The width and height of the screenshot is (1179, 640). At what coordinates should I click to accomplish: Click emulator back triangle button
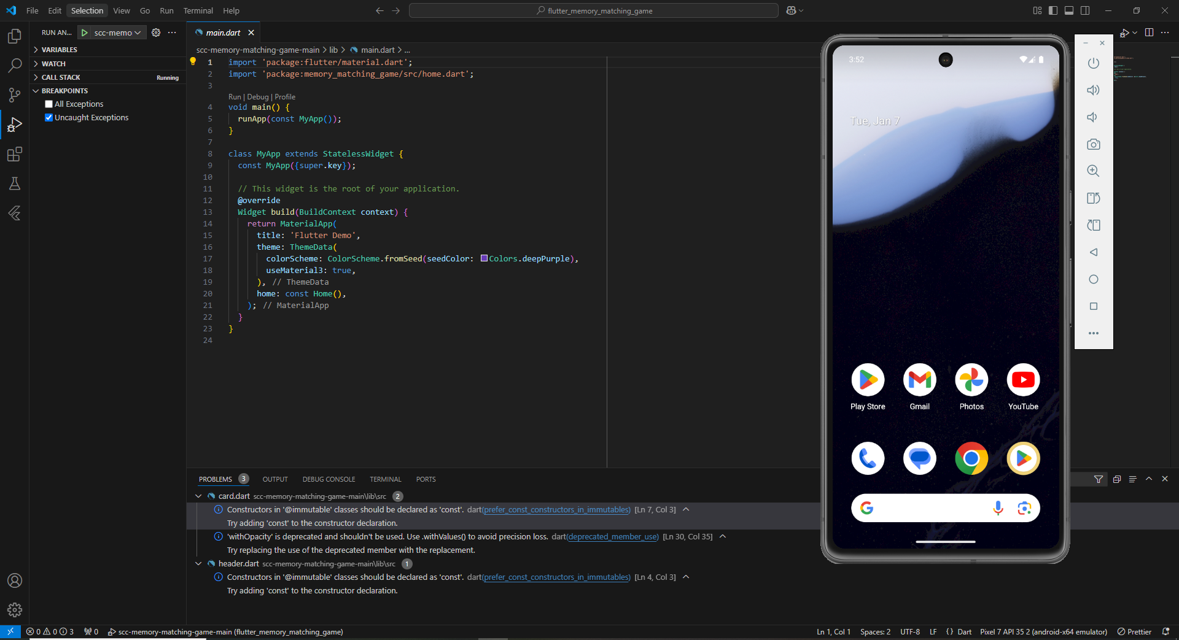pos(1094,252)
